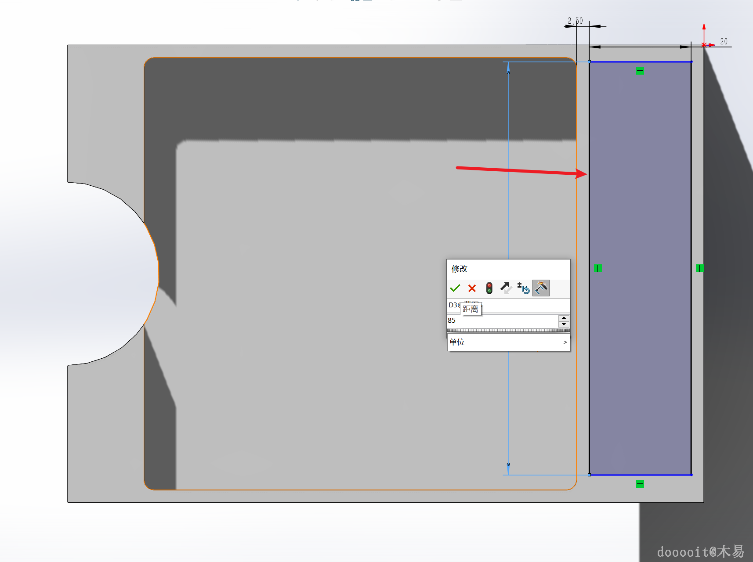Open the spin increment value setting

523,288
